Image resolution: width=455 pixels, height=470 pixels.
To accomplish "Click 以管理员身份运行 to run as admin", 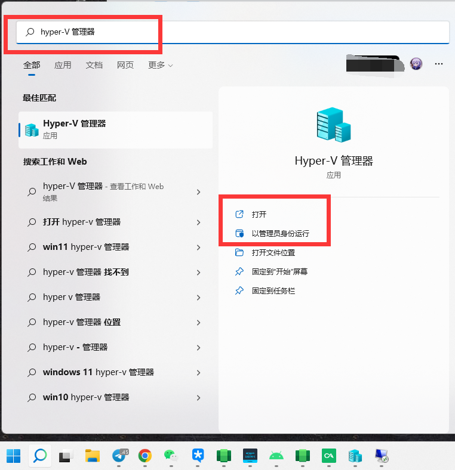I will 280,233.
